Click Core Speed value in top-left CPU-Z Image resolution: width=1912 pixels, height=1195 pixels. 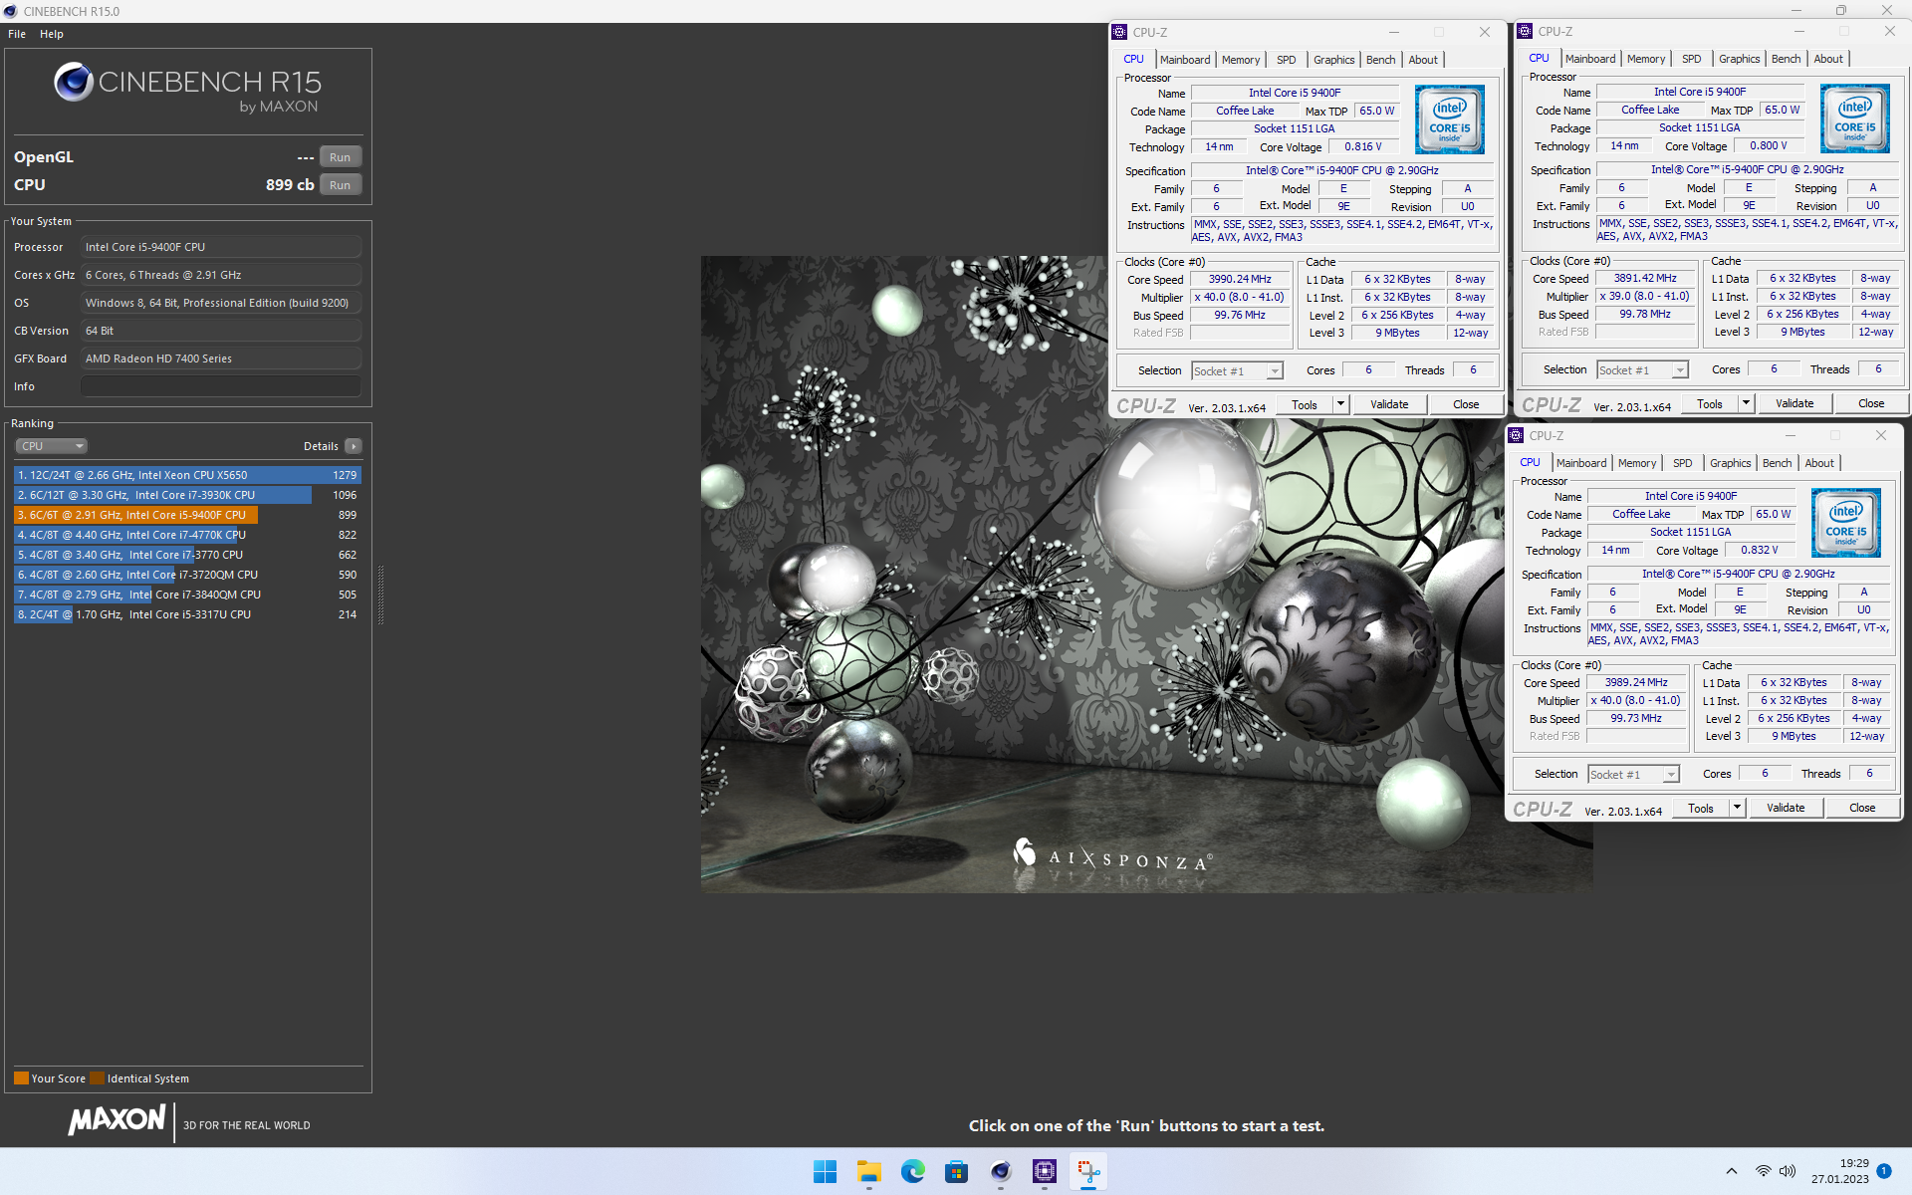coord(1240,279)
